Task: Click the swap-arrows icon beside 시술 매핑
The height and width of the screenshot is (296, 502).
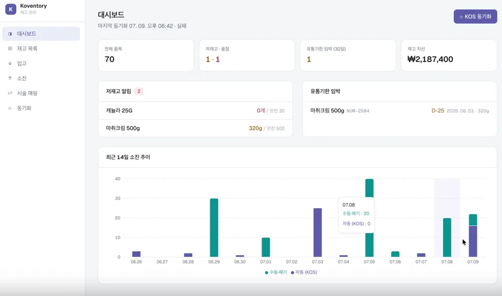Action: pyautogui.click(x=10, y=93)
